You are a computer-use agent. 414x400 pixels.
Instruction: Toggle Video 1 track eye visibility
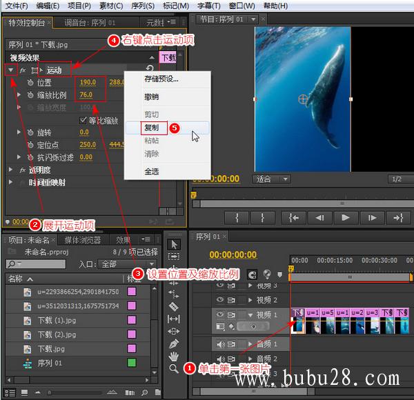coord(219,314)
